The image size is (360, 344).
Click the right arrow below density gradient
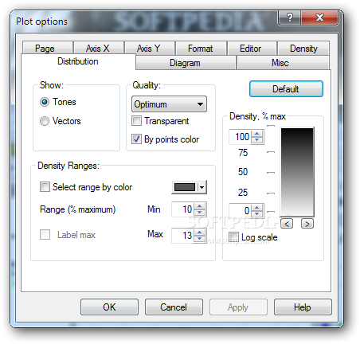pos(307,224)
